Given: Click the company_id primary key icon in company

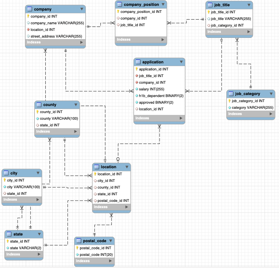Looking at the screenshot, I should pos(28,16).
